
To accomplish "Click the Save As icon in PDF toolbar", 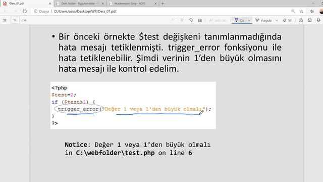I will click(x=318, y=20).
